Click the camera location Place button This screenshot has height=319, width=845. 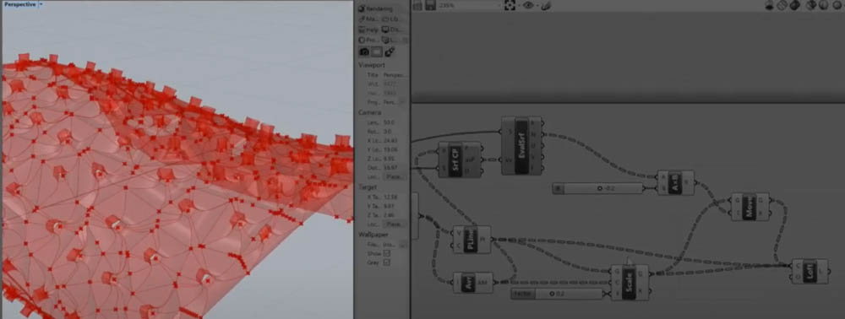point(395,176)
